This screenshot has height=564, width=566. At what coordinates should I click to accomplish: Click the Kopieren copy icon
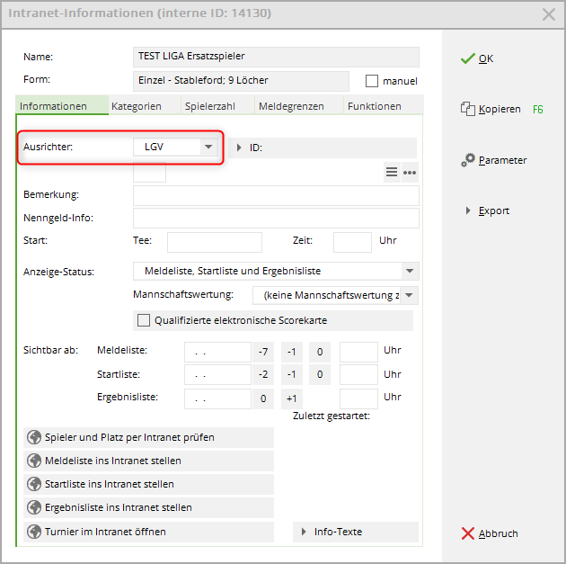click(467, 109)
